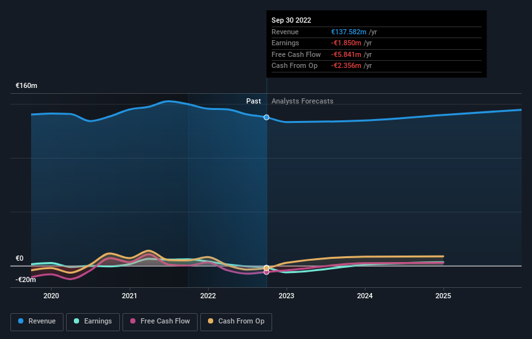Click the orange Cash From Op legend dot
Image resolution: width=532 pixels, height=339 pixels.
click(211, 321)
